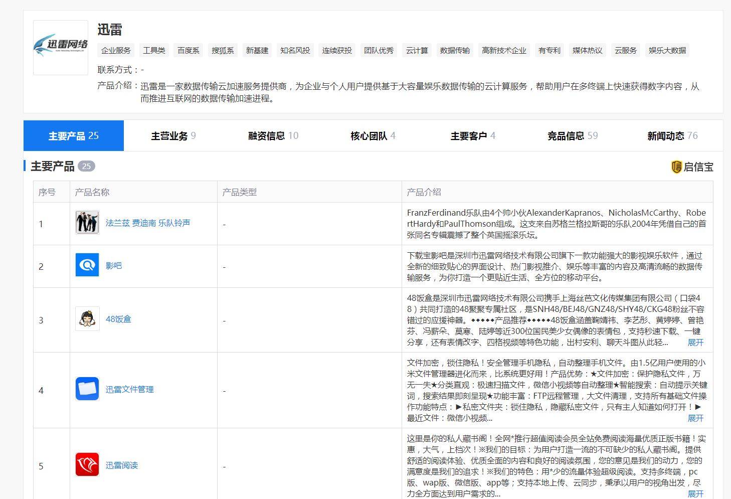This screenshot has width=731, height=499.
Task: Click the 百度系 tag
Action: coord(189,50)
